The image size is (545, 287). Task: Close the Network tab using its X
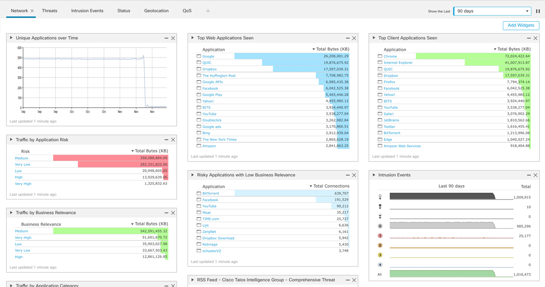[x=32, y=11]
